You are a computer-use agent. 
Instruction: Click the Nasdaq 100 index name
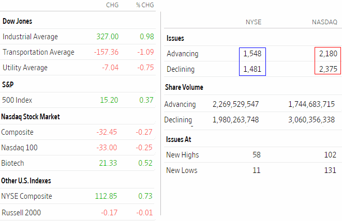tap(19, 148)
